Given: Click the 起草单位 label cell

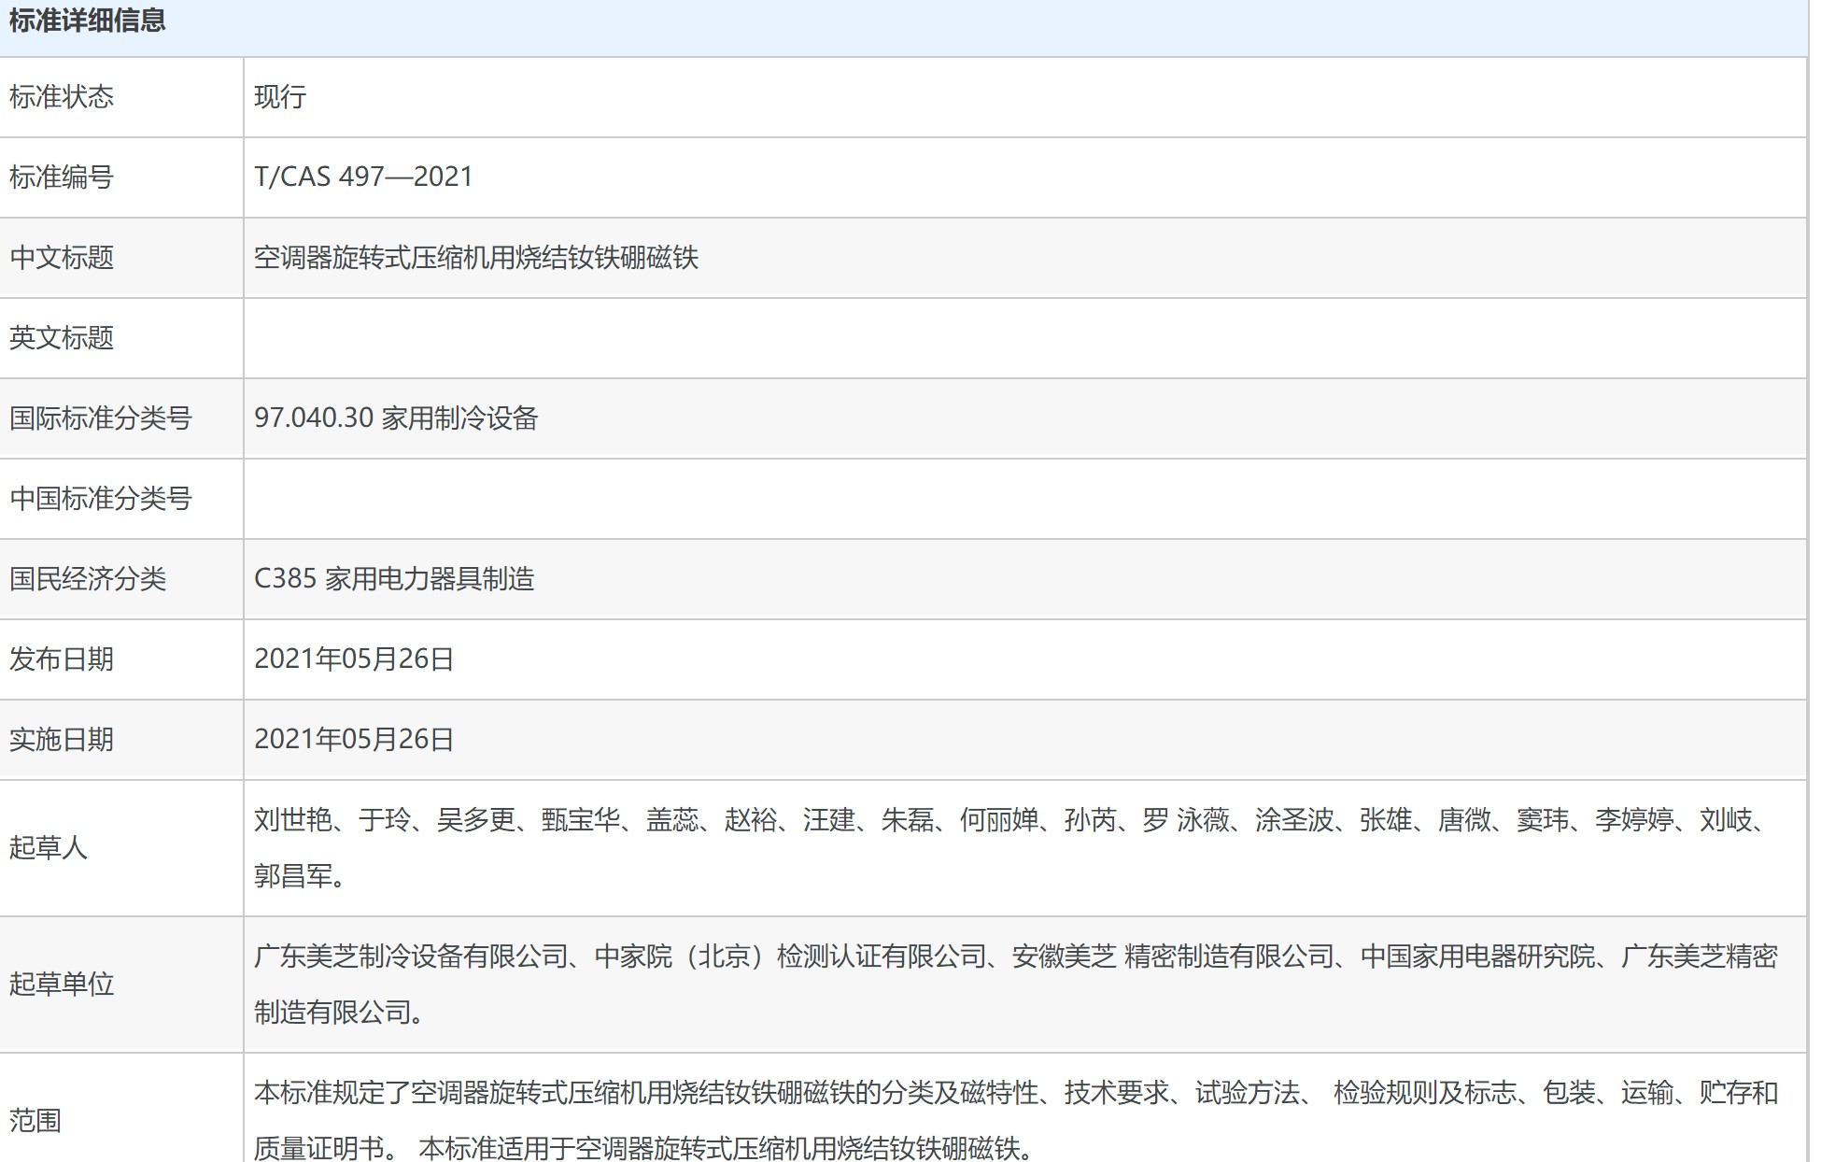Looking at the screenshot, I should pyautogui.click(x=62, y=985).
